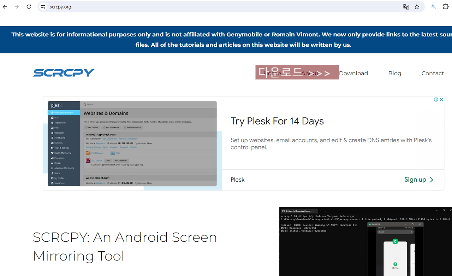452x276 pixels.
Task: Open the extensions puzzle icon
Action: (x=446, y=7)
